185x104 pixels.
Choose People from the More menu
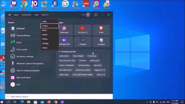point(49,35)
